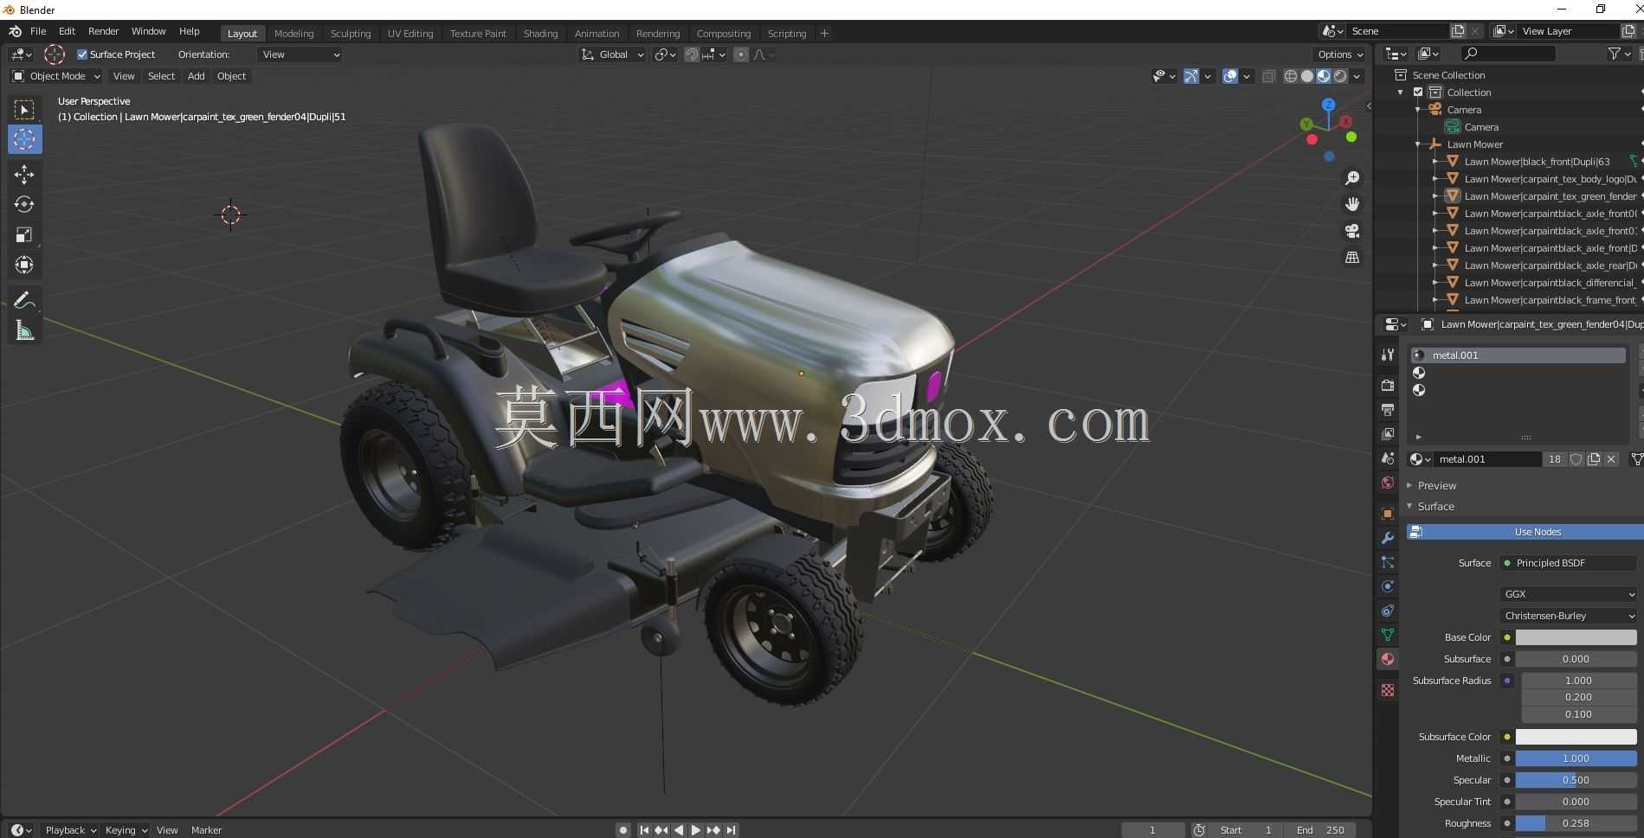Click Principled BSDF surface shader button

click(1568, 563)
